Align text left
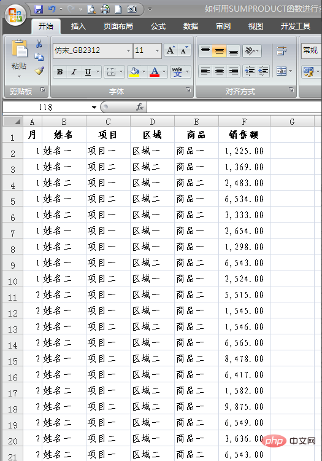This screenshot has height=461, width=322. pyautogui.click(x=205, y=71)
